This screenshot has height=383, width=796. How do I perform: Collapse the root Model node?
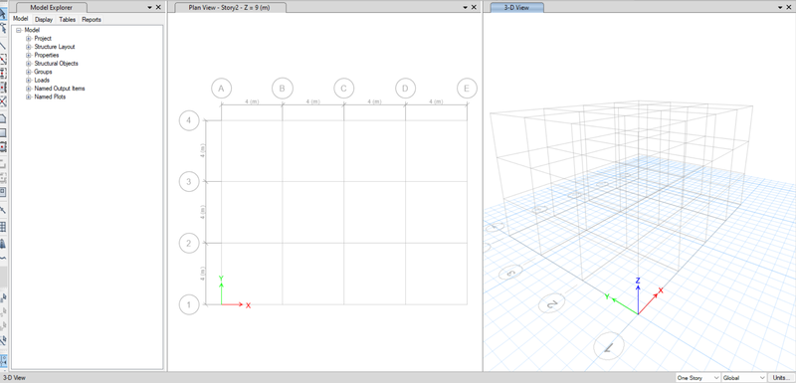[x=19, y=30]
